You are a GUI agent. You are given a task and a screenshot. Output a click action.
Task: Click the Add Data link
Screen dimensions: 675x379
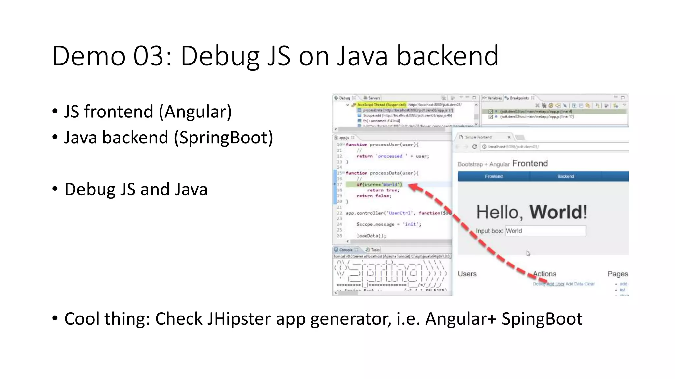click(574, 284)
